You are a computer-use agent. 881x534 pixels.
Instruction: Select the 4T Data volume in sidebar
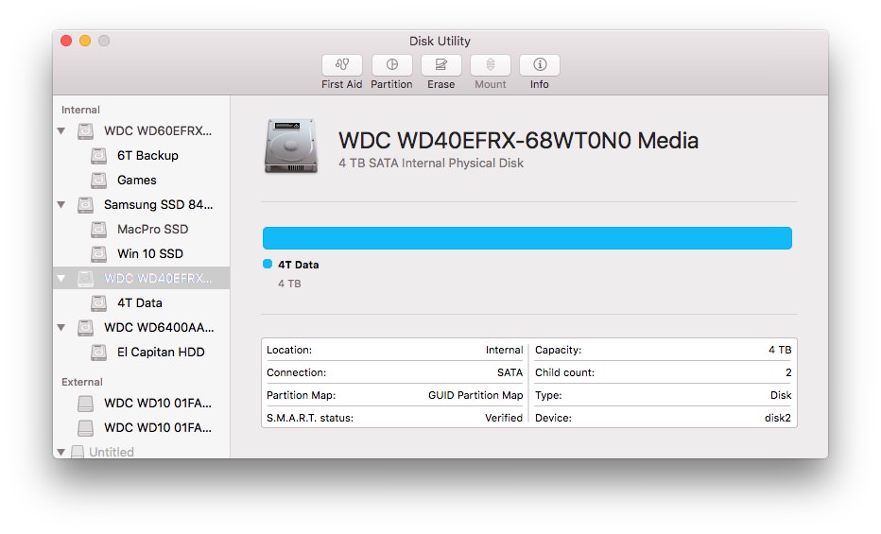coord(140,303)
